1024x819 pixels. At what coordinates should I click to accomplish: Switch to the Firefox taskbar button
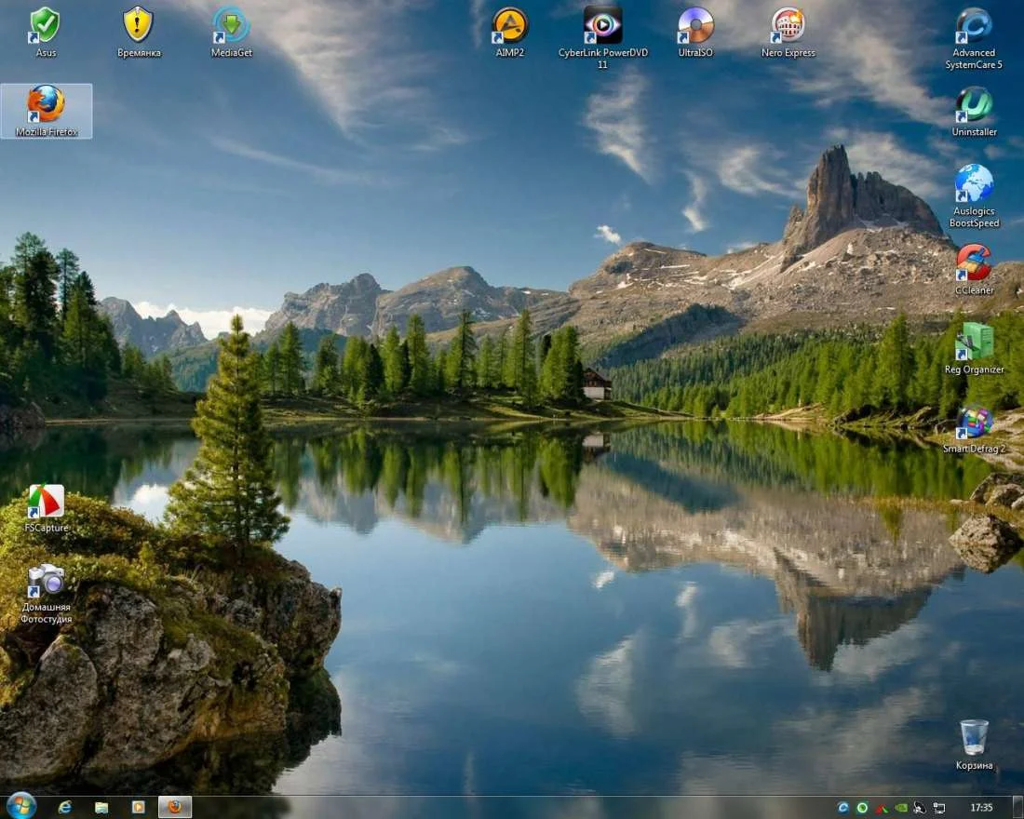click(x=175, y=807)
